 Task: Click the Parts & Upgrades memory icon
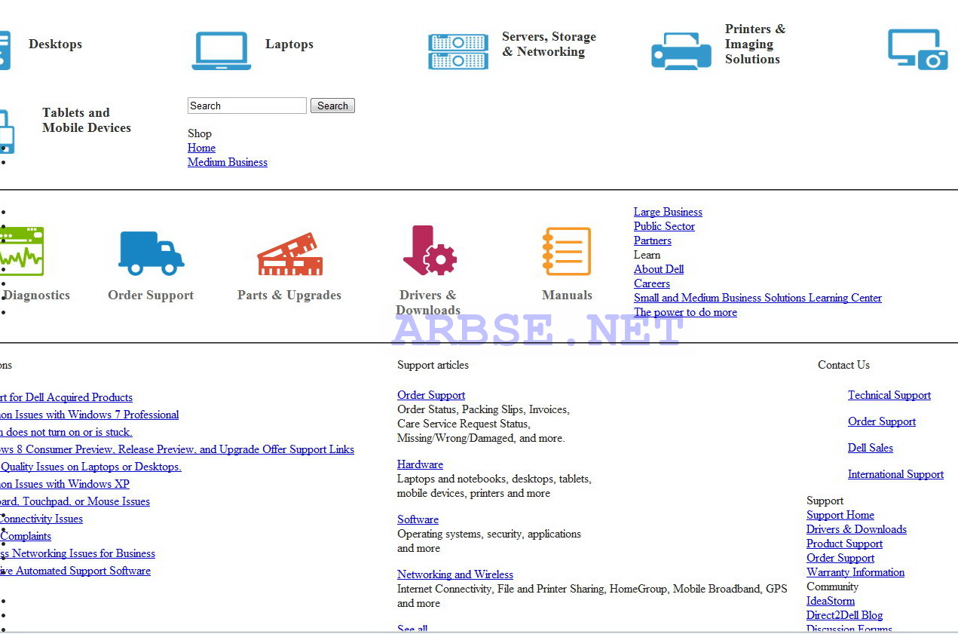290,254
